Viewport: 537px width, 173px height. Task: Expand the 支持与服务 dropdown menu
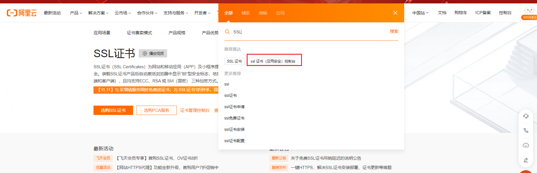click(x=176, y=13)
